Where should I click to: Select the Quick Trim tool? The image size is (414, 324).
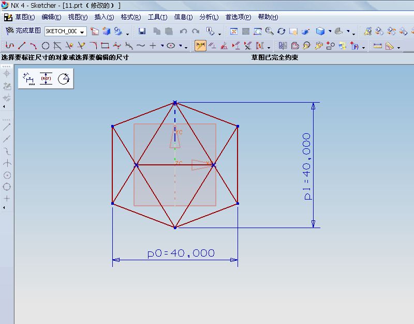(69, 46)
